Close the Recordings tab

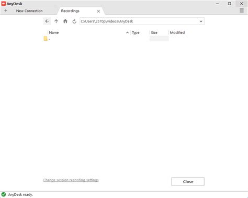(98, 11)
